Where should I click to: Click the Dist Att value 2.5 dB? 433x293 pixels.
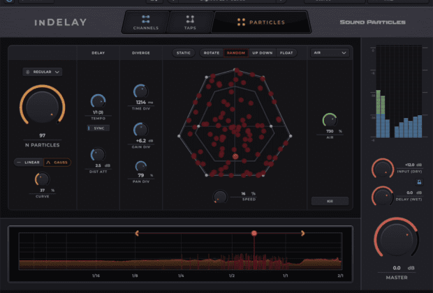[x=102, y=165]
